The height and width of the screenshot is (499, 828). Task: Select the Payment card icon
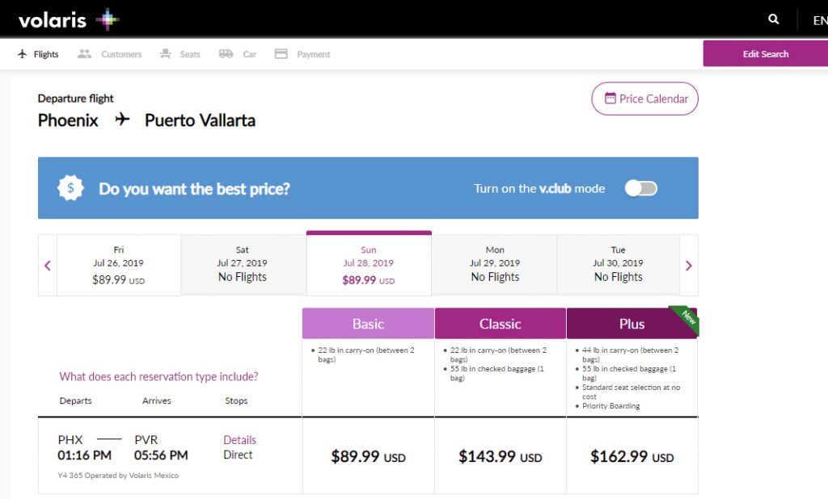[x=281, y=54]
